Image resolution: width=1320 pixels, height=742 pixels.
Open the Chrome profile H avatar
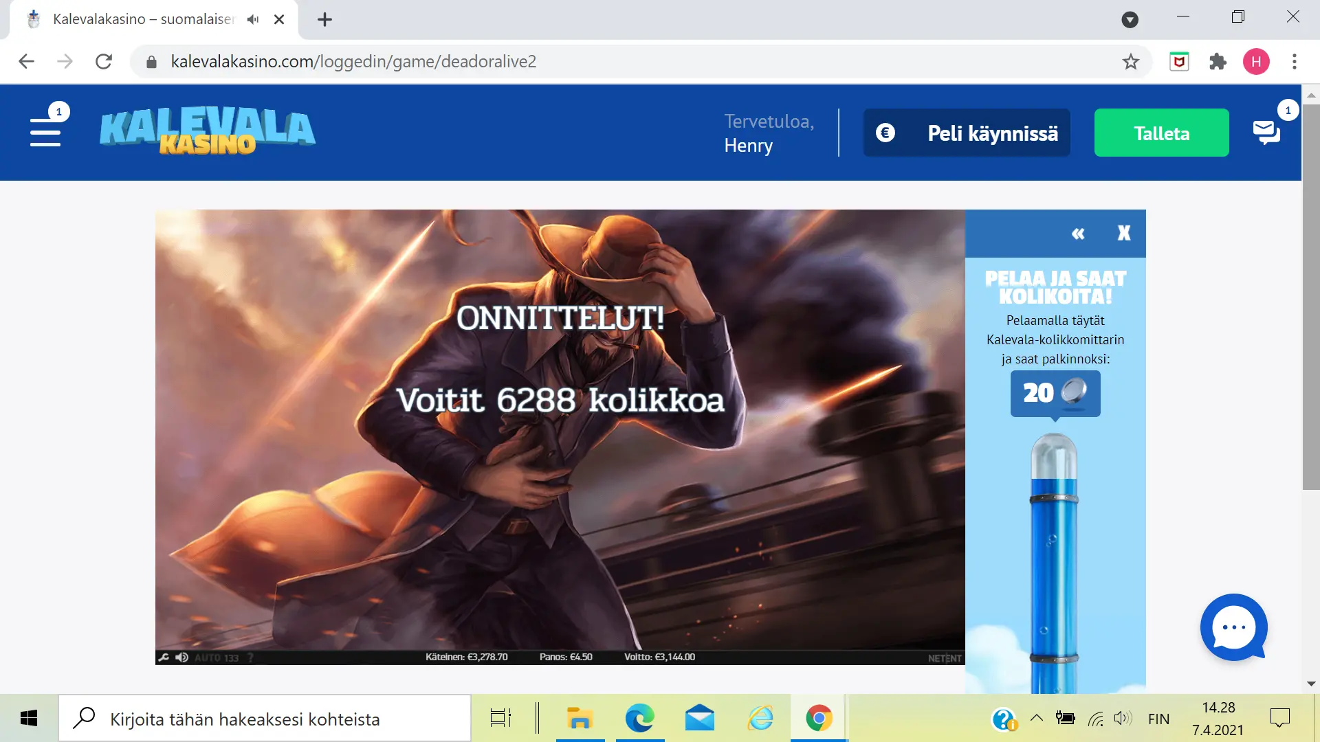tap(1256, 62)
